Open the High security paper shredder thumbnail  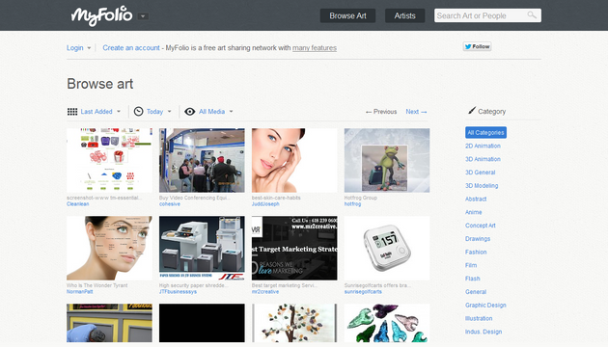(x=202, y=249)
